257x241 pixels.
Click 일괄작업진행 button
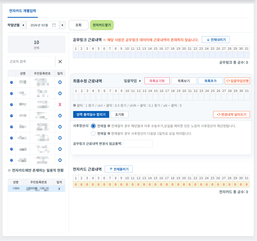pos(237,81)
